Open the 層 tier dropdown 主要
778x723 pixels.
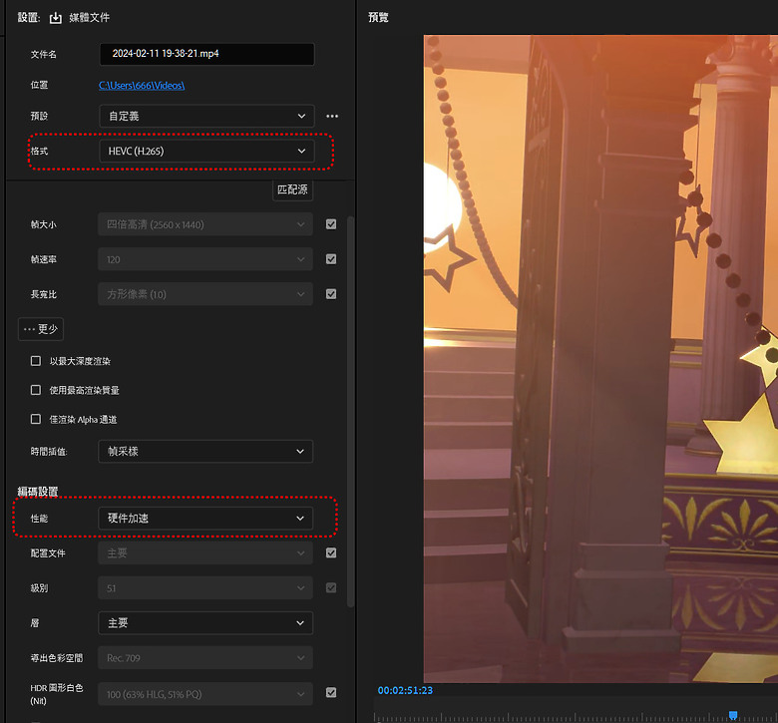point(205,623)
